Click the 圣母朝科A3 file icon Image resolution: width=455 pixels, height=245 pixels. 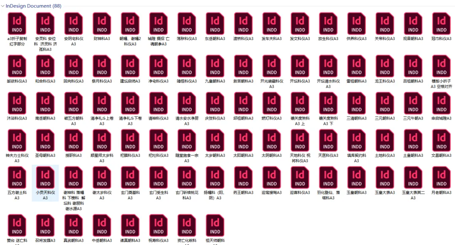(45, 140)
